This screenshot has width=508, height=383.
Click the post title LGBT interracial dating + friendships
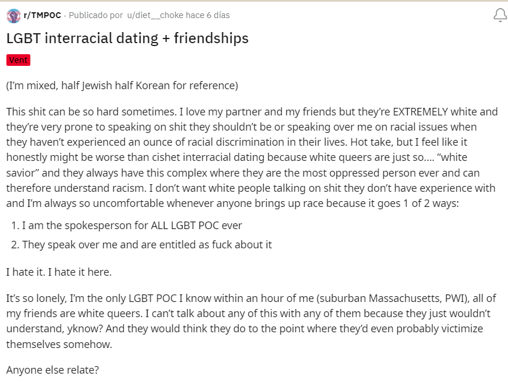[127, 38]
